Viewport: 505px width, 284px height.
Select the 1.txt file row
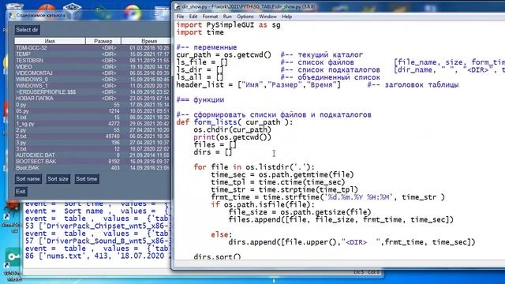93,118
